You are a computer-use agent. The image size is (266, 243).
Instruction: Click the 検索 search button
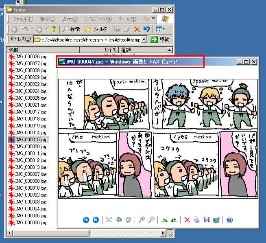71,29
